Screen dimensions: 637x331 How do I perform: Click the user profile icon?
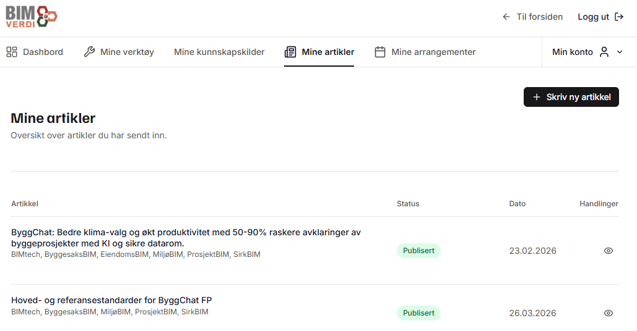click(x=604, y=52)
